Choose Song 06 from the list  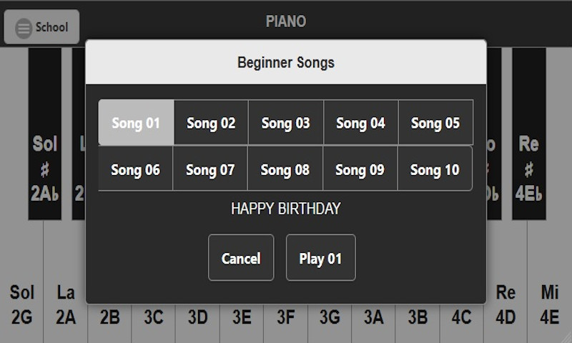pos(135,170)
